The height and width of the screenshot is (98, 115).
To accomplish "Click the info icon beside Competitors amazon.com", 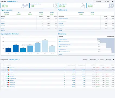I will tap(19, 60).
